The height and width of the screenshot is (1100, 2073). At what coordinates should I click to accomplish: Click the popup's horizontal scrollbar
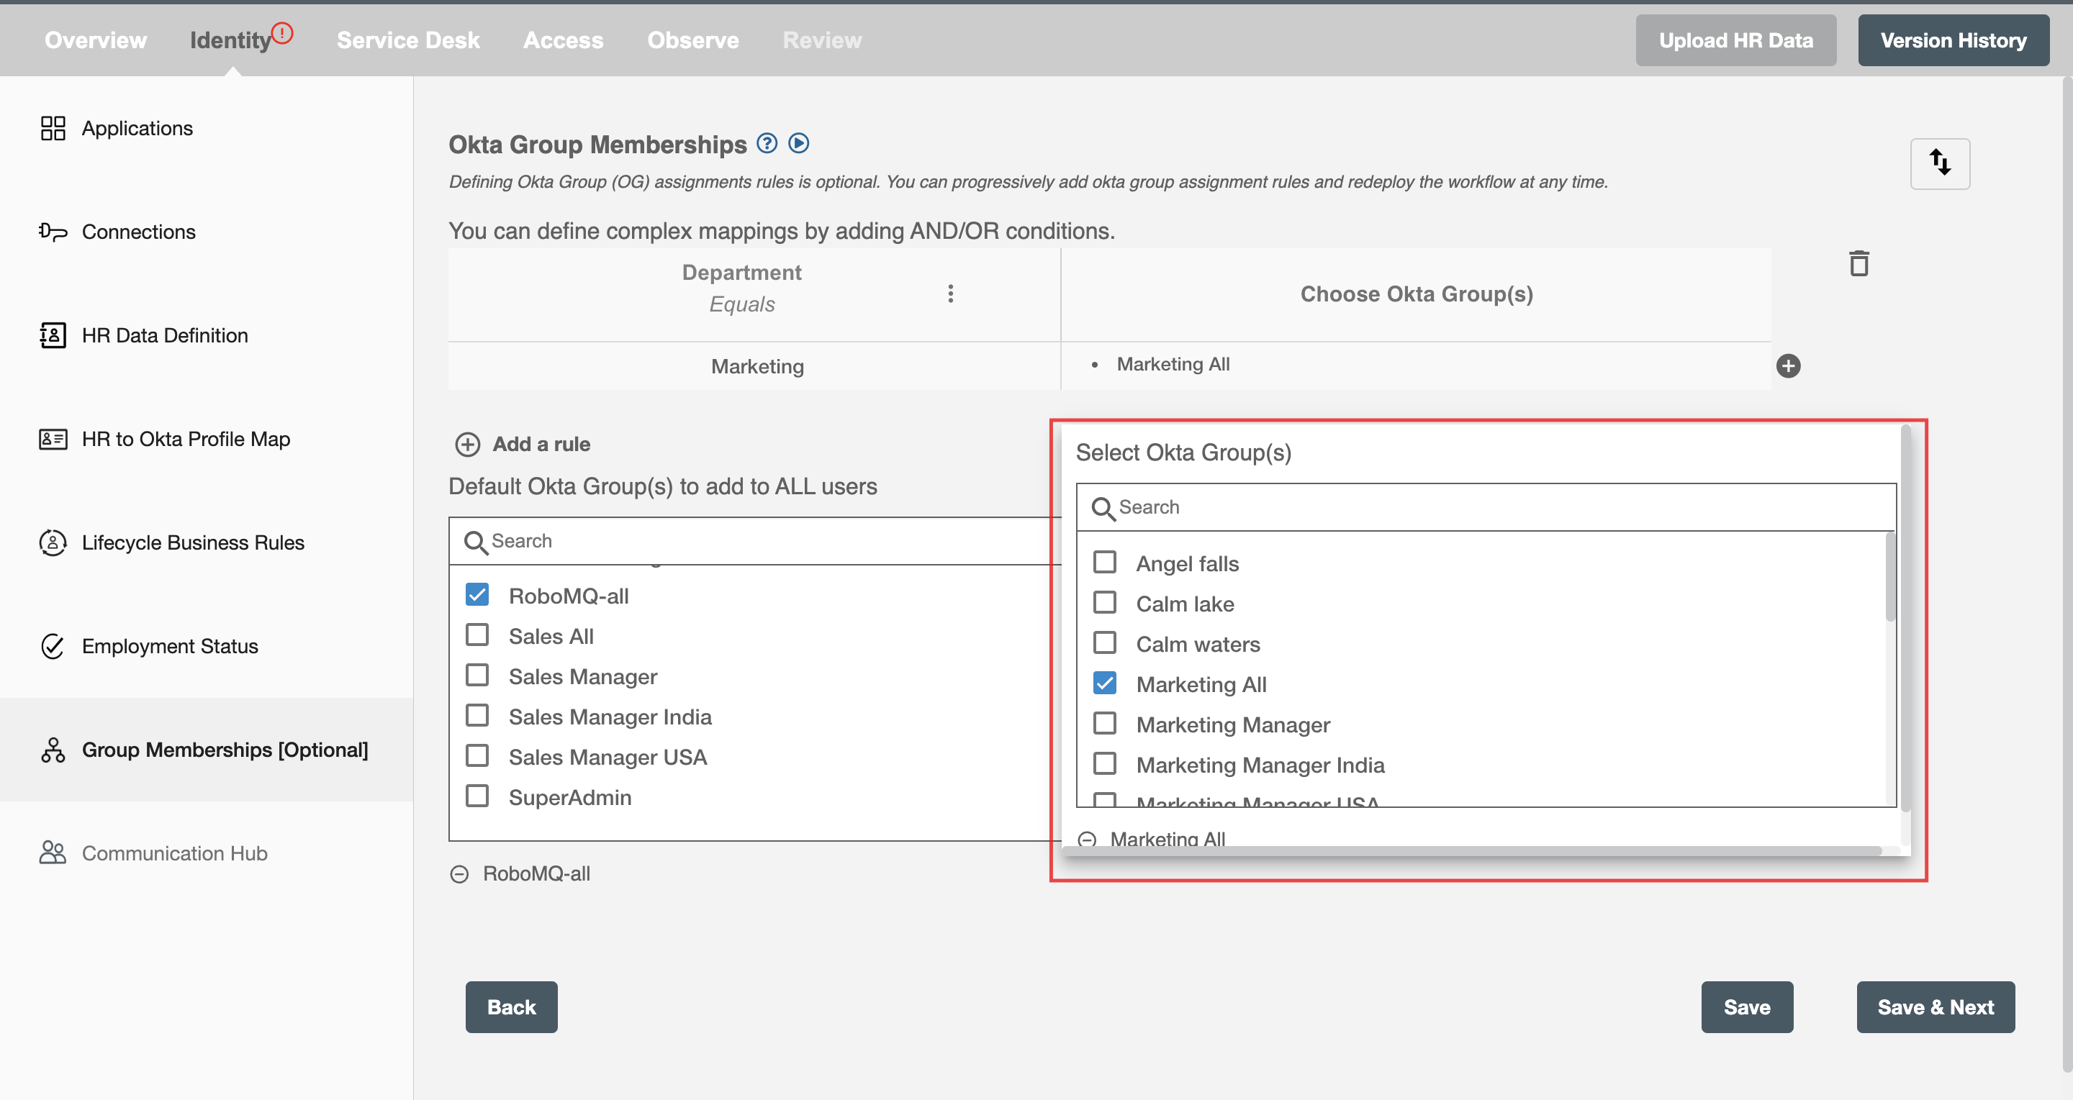tap(1473, 851)
